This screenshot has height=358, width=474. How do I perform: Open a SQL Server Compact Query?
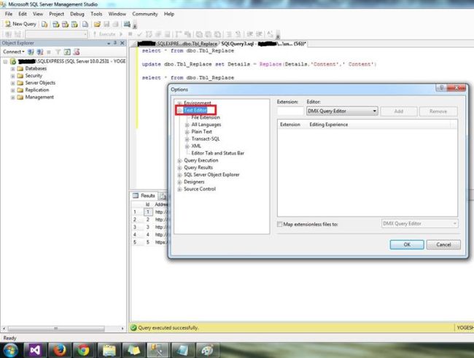click(x=85, y=24)
